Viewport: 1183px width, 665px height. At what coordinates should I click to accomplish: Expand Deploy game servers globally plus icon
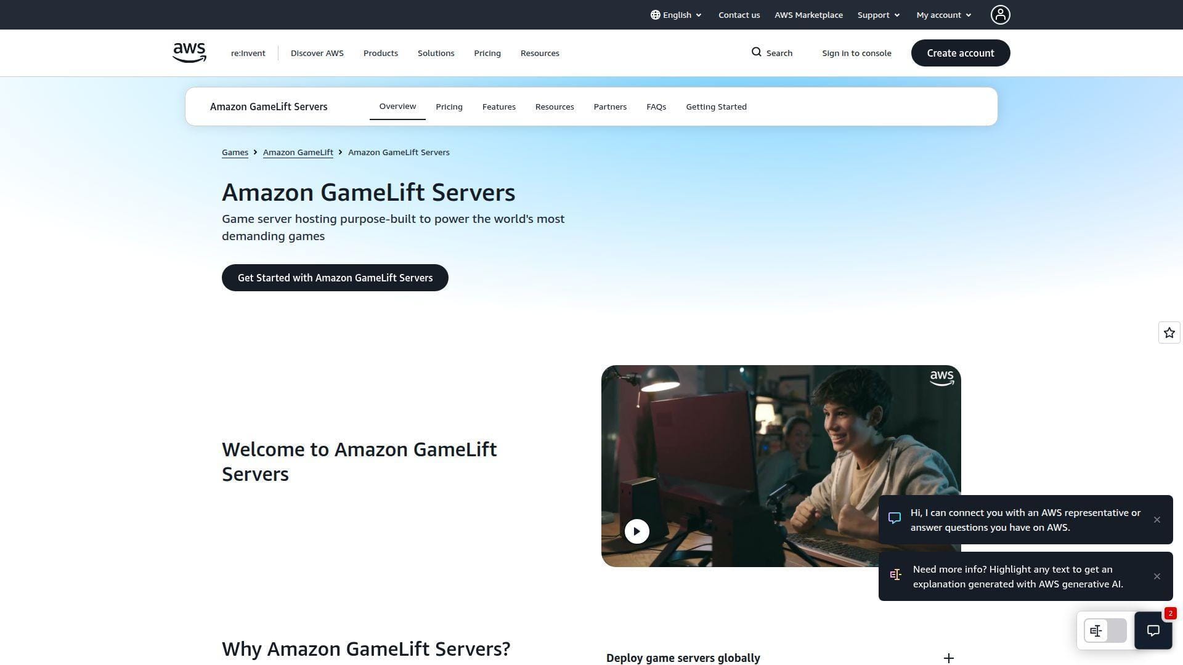(x=948, y=658)
